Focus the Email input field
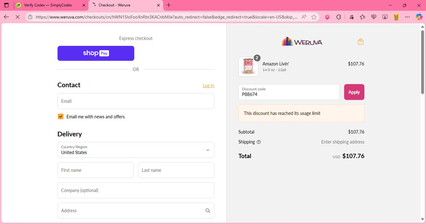426x224 pixels. point(136,101)
